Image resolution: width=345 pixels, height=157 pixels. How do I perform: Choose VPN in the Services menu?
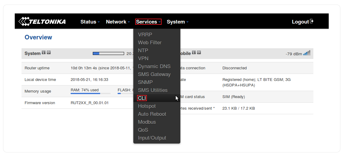click(x=143, y=58)
